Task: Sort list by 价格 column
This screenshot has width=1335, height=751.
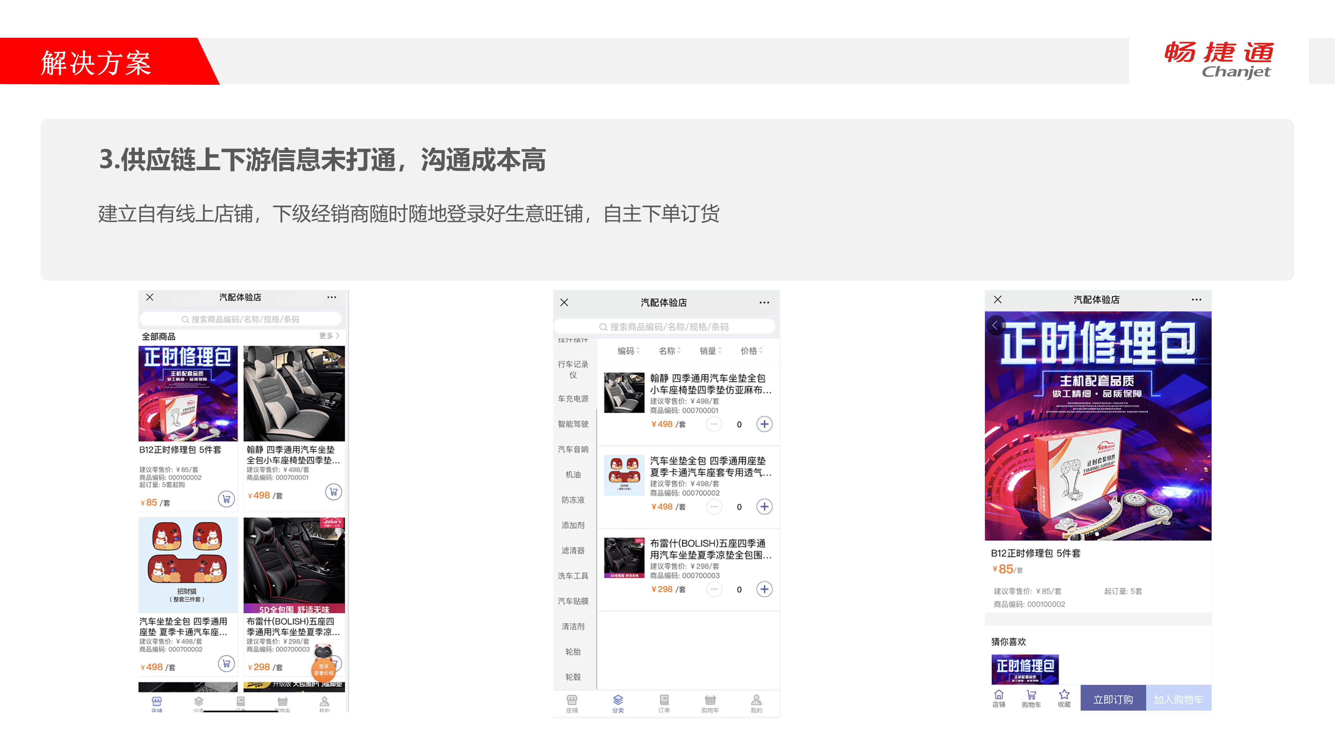Action: (x=751, y=351)
